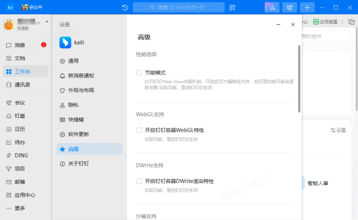Click the purple AI magic-wand button
This screenshot has width=358, height=220.
(272, 8)
